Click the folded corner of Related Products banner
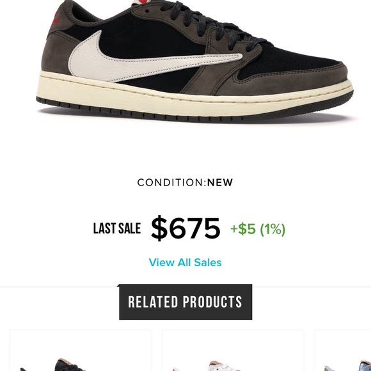Viewport: 371px width, 371px height. pyautogui.click(x=118, y=285)
